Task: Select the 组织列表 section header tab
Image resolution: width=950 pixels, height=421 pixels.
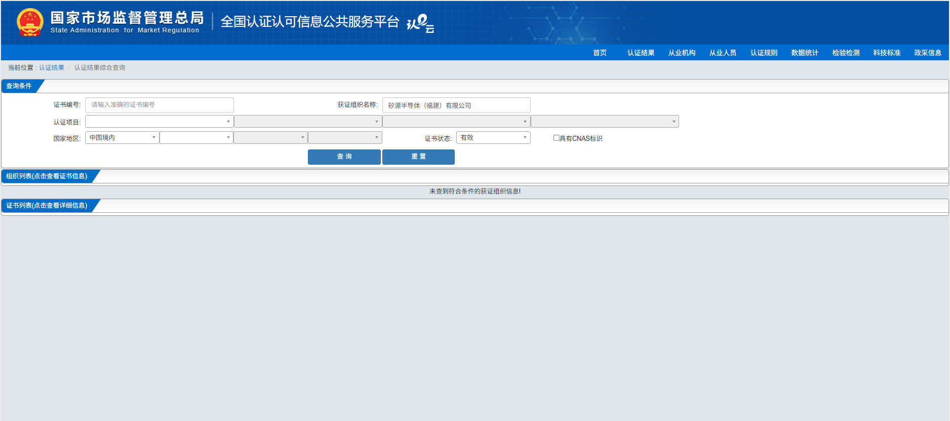Action: pos(48,176)
